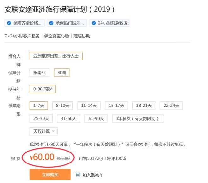Select the 15-17天 coverage period
The width and height of the screenshot is (208, 183).
coord(116,106)
